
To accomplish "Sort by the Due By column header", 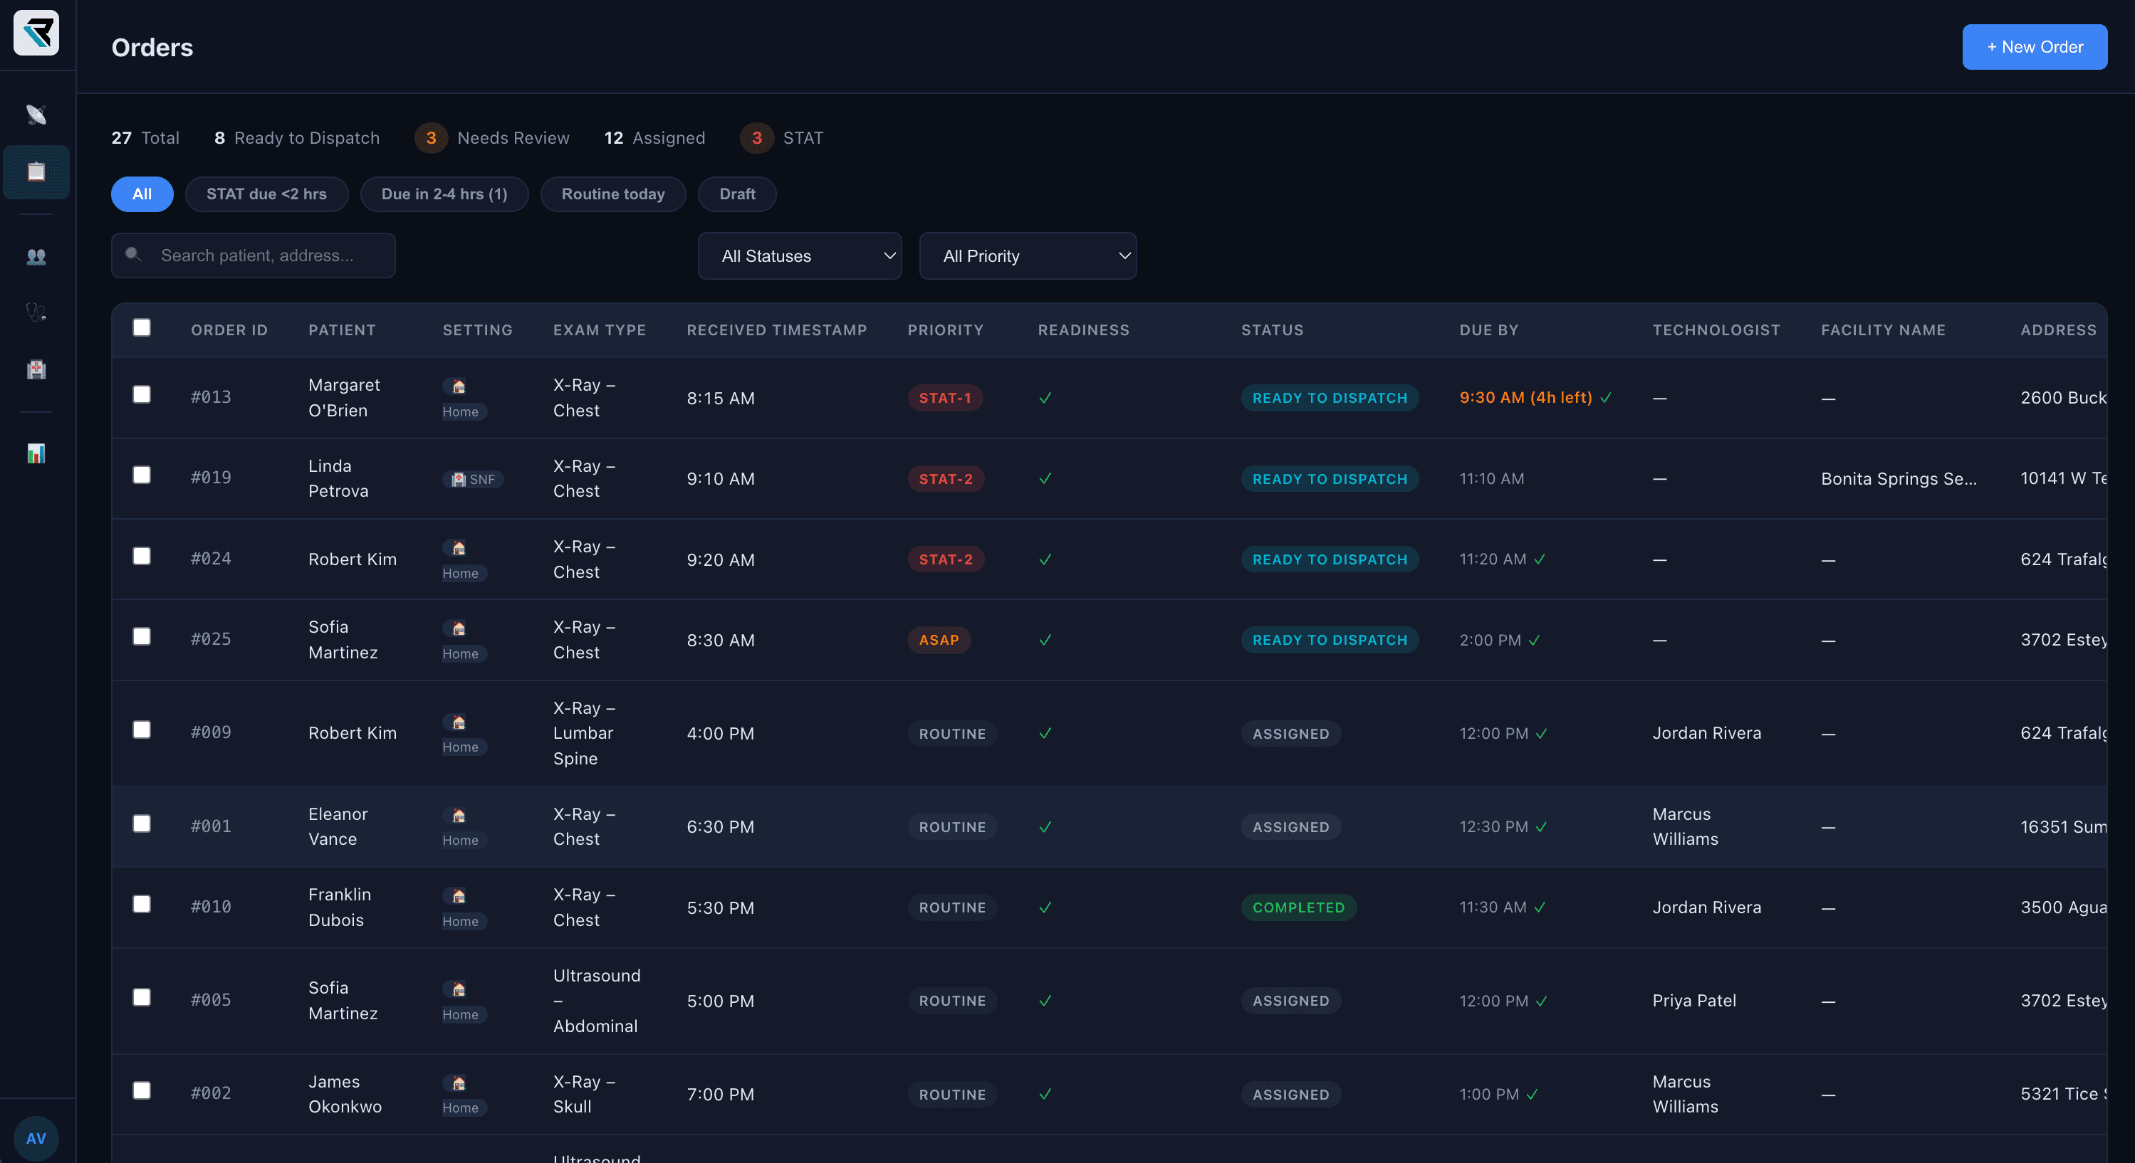I will click(1488, 330).
